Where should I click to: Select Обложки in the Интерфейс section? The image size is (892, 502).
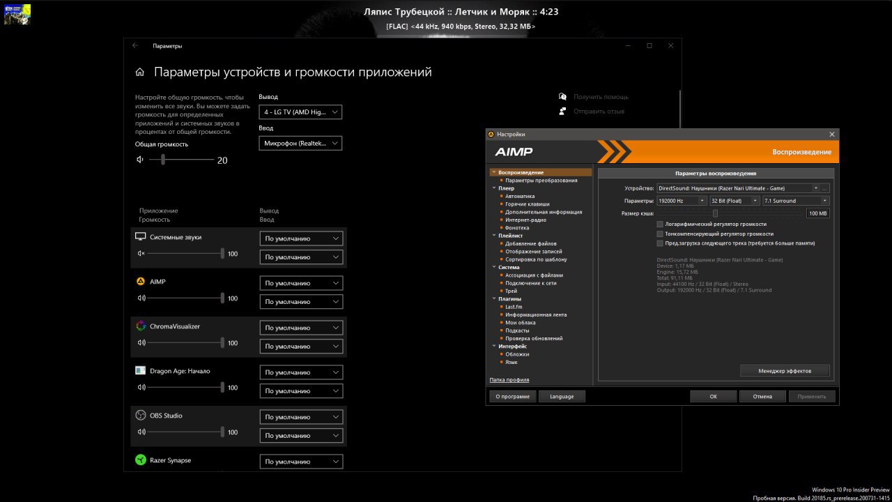pyautogui.click(x=517, y=354)
